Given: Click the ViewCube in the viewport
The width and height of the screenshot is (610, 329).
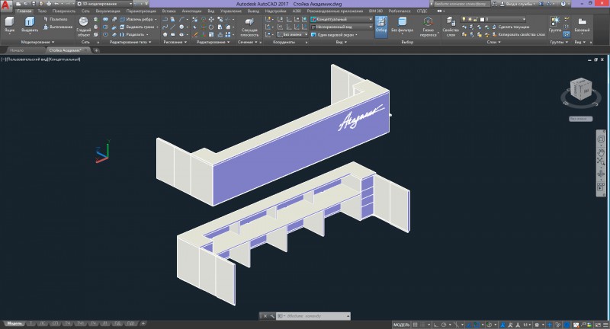Looking at the screenshot, I should [x=581, y=89].
